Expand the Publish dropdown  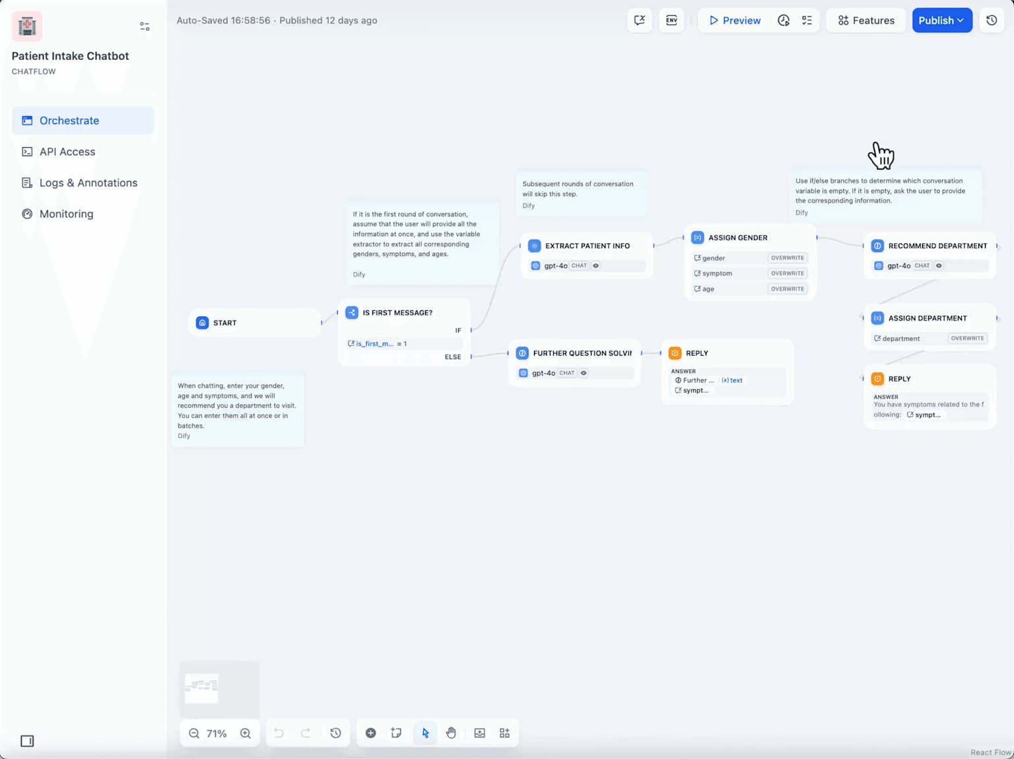coord(942,20)
